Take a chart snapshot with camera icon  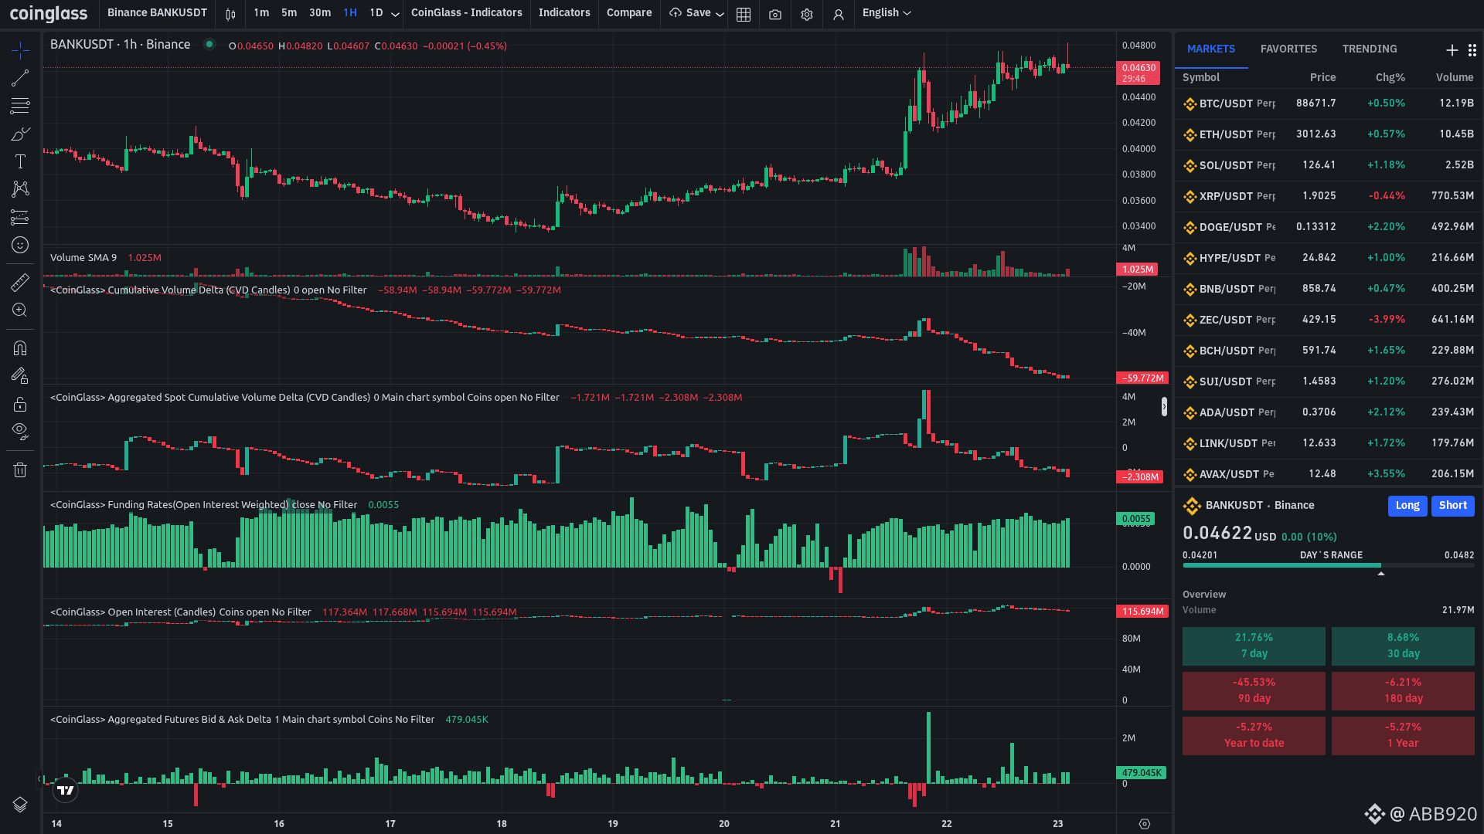tap(775, 14)
